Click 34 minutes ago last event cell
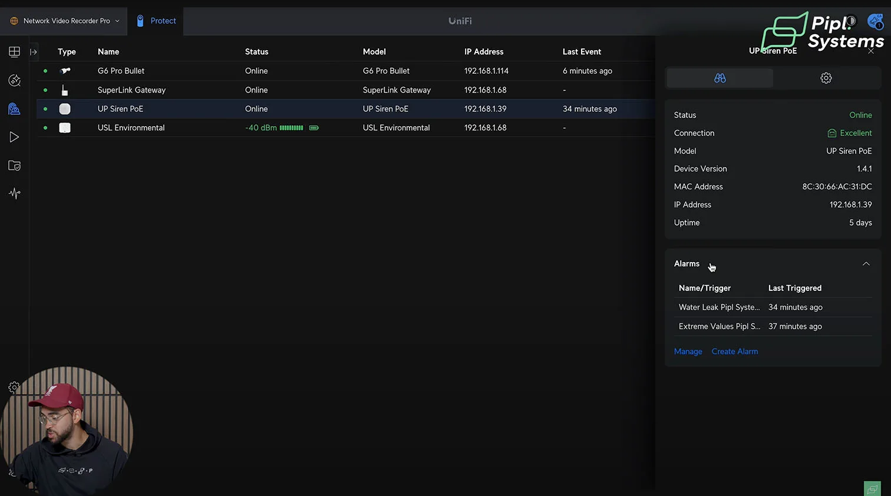Image resolution: width=891 pixels, height=496 pixels. (589, 109)
